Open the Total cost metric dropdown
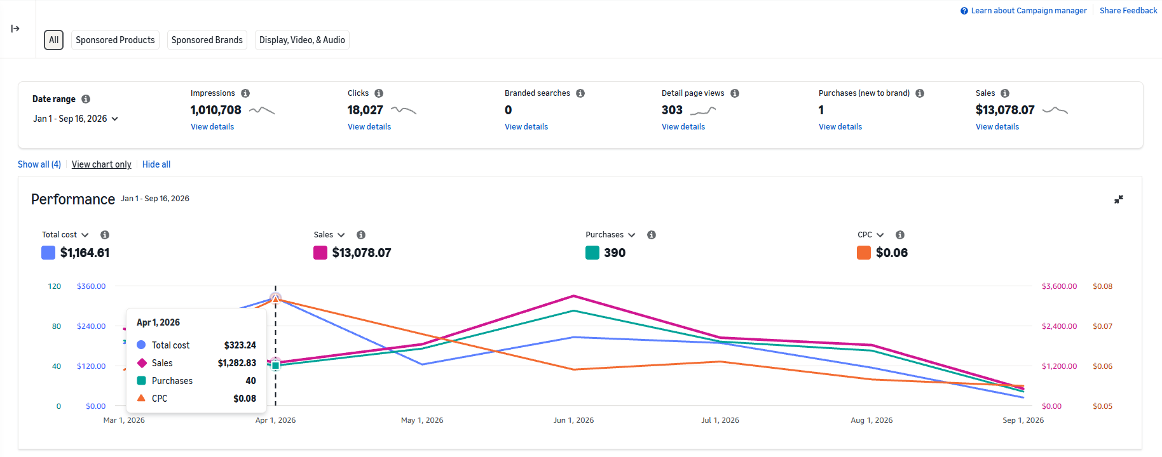 pyautogui.click(x=65, y=235)
